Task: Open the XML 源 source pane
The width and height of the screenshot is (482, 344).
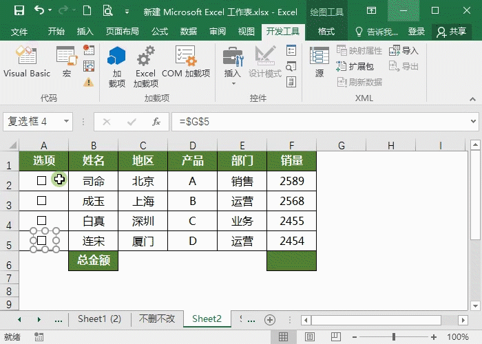Action: (319, 61)
